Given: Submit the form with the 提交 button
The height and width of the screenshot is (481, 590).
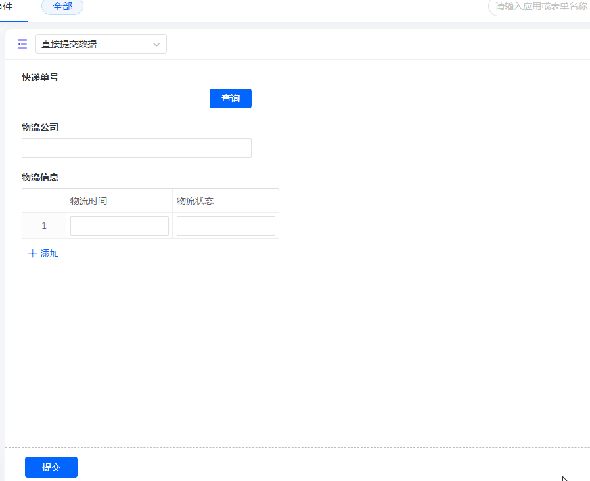Looking at the screenshot, I should pos(51,467).
